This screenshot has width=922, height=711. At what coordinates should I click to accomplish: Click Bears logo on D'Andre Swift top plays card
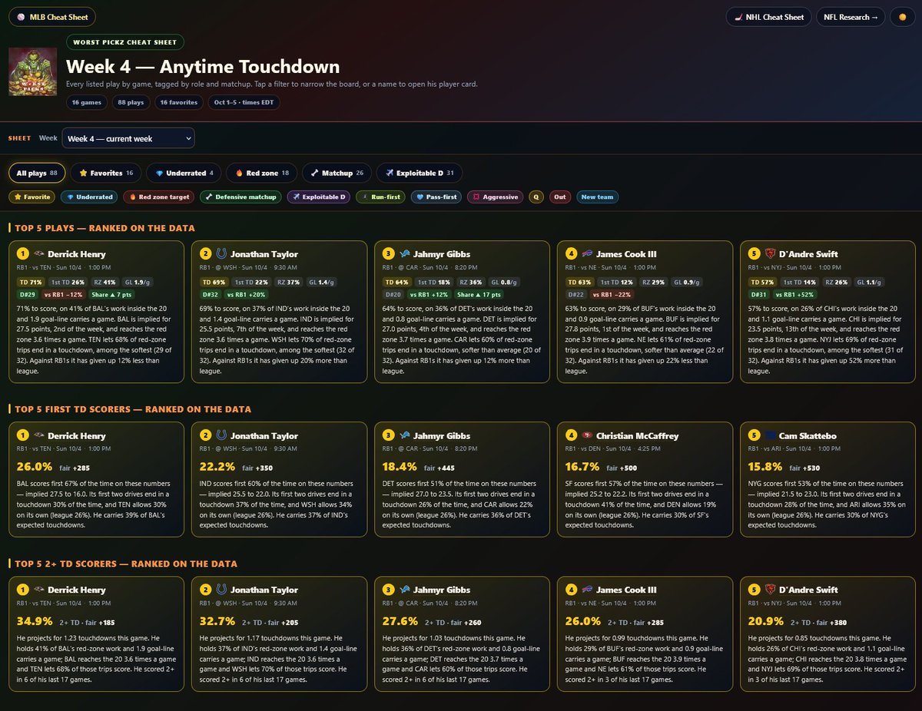pyautogui.click(x=770, y=254)
